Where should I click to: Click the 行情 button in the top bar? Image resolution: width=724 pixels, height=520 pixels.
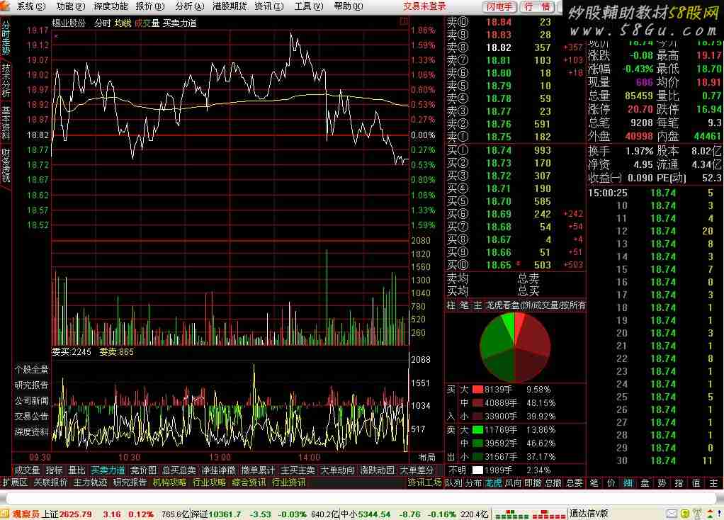[538, 6]
